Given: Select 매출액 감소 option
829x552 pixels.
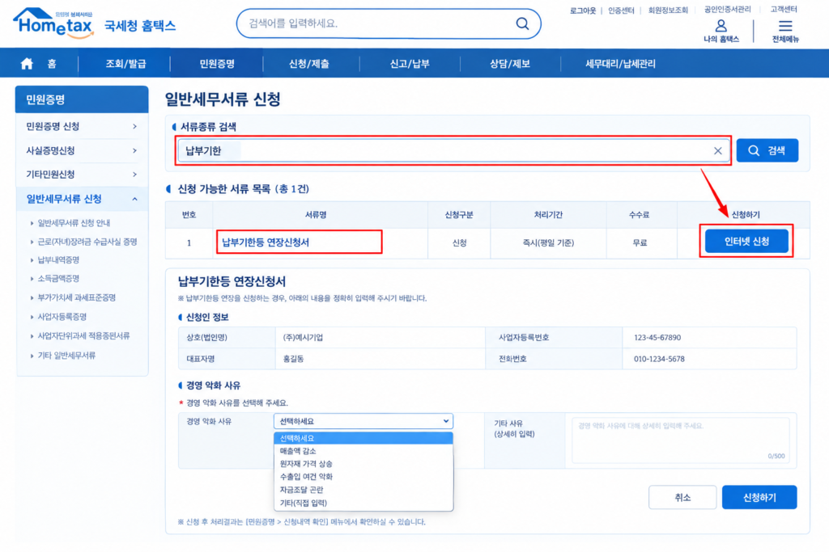Looking at the screenshot, I should [x=363, y=451].
